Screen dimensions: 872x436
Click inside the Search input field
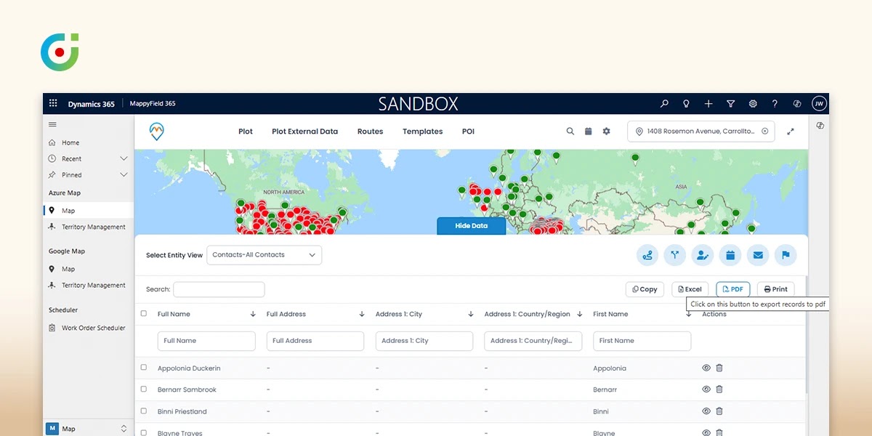pos(218,288)
